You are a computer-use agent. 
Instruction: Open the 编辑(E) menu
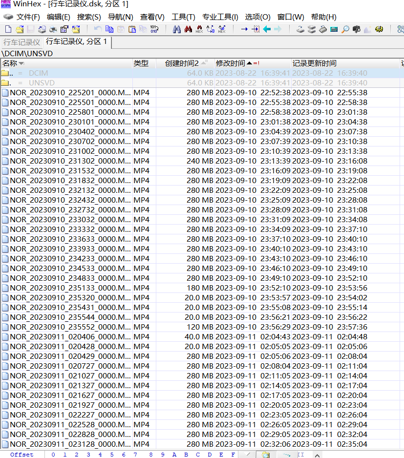point(59,17)
